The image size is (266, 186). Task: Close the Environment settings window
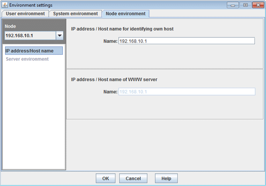click(258, 5)
